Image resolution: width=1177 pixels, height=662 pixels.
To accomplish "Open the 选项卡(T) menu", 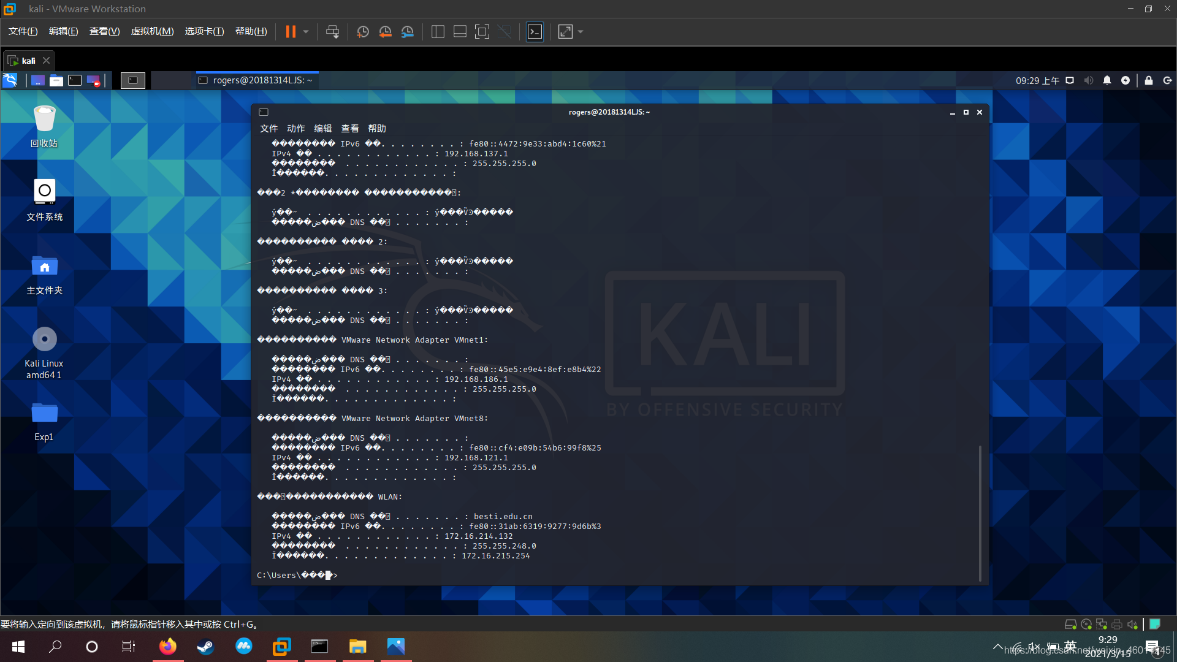I will 205,31.
